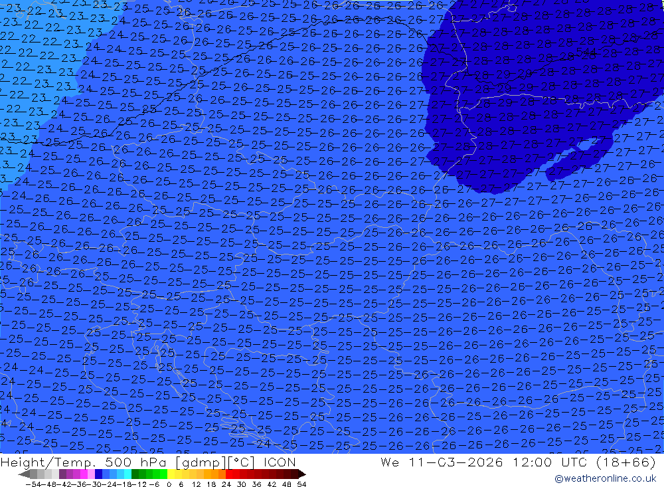Pick the bright magenta legend swatch
Viewport: 664px width, 487px height.
pos(84,474)
